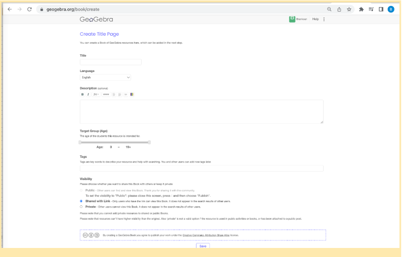Select the Shared with Link option

tap(81, 201)
